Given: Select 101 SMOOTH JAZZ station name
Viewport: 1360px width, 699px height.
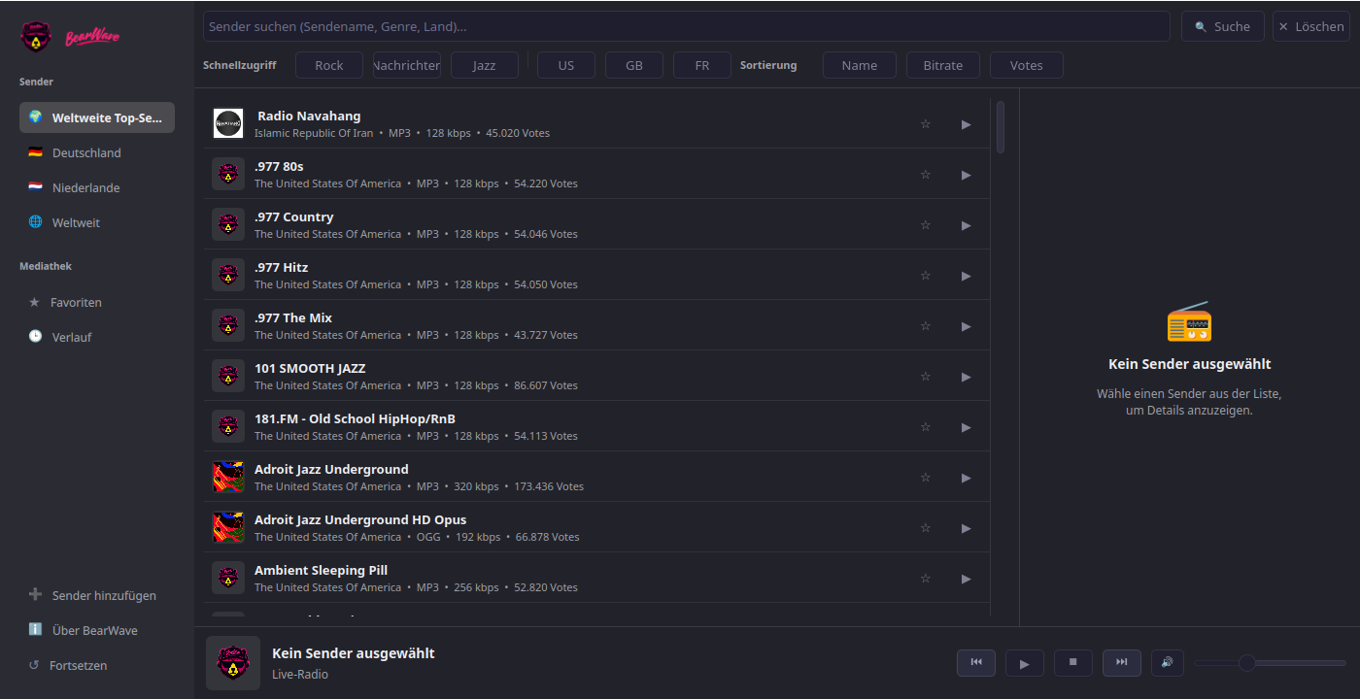Looking at the screenshot, I should (x=310, y=368).
